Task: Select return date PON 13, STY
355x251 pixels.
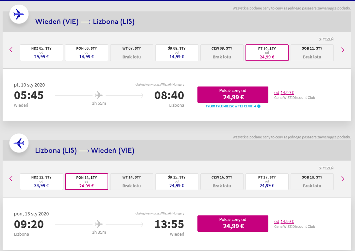Action: pyautogui.click(x=87, y=181)
